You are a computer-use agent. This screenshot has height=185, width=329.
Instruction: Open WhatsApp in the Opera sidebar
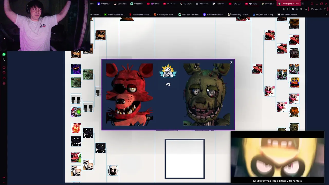(x=4, y=54)
